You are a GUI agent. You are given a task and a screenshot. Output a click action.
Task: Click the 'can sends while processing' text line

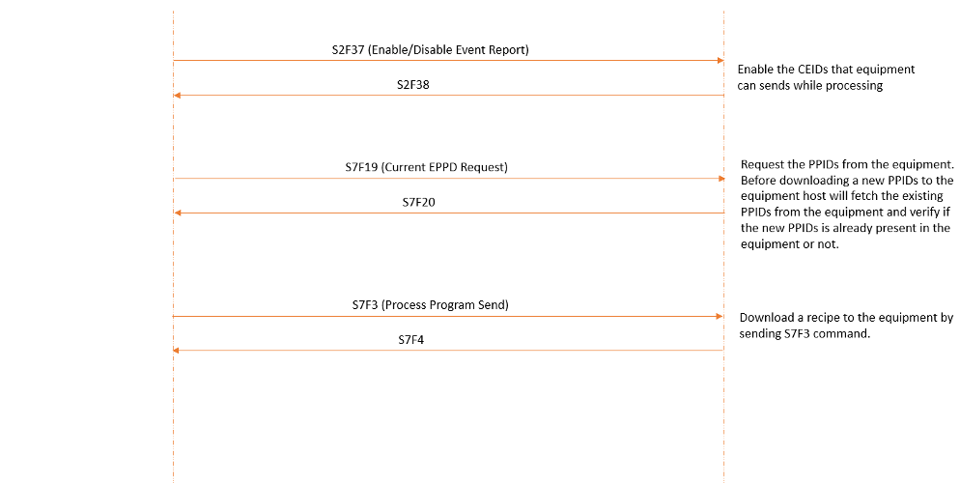(x=810, y=86)
